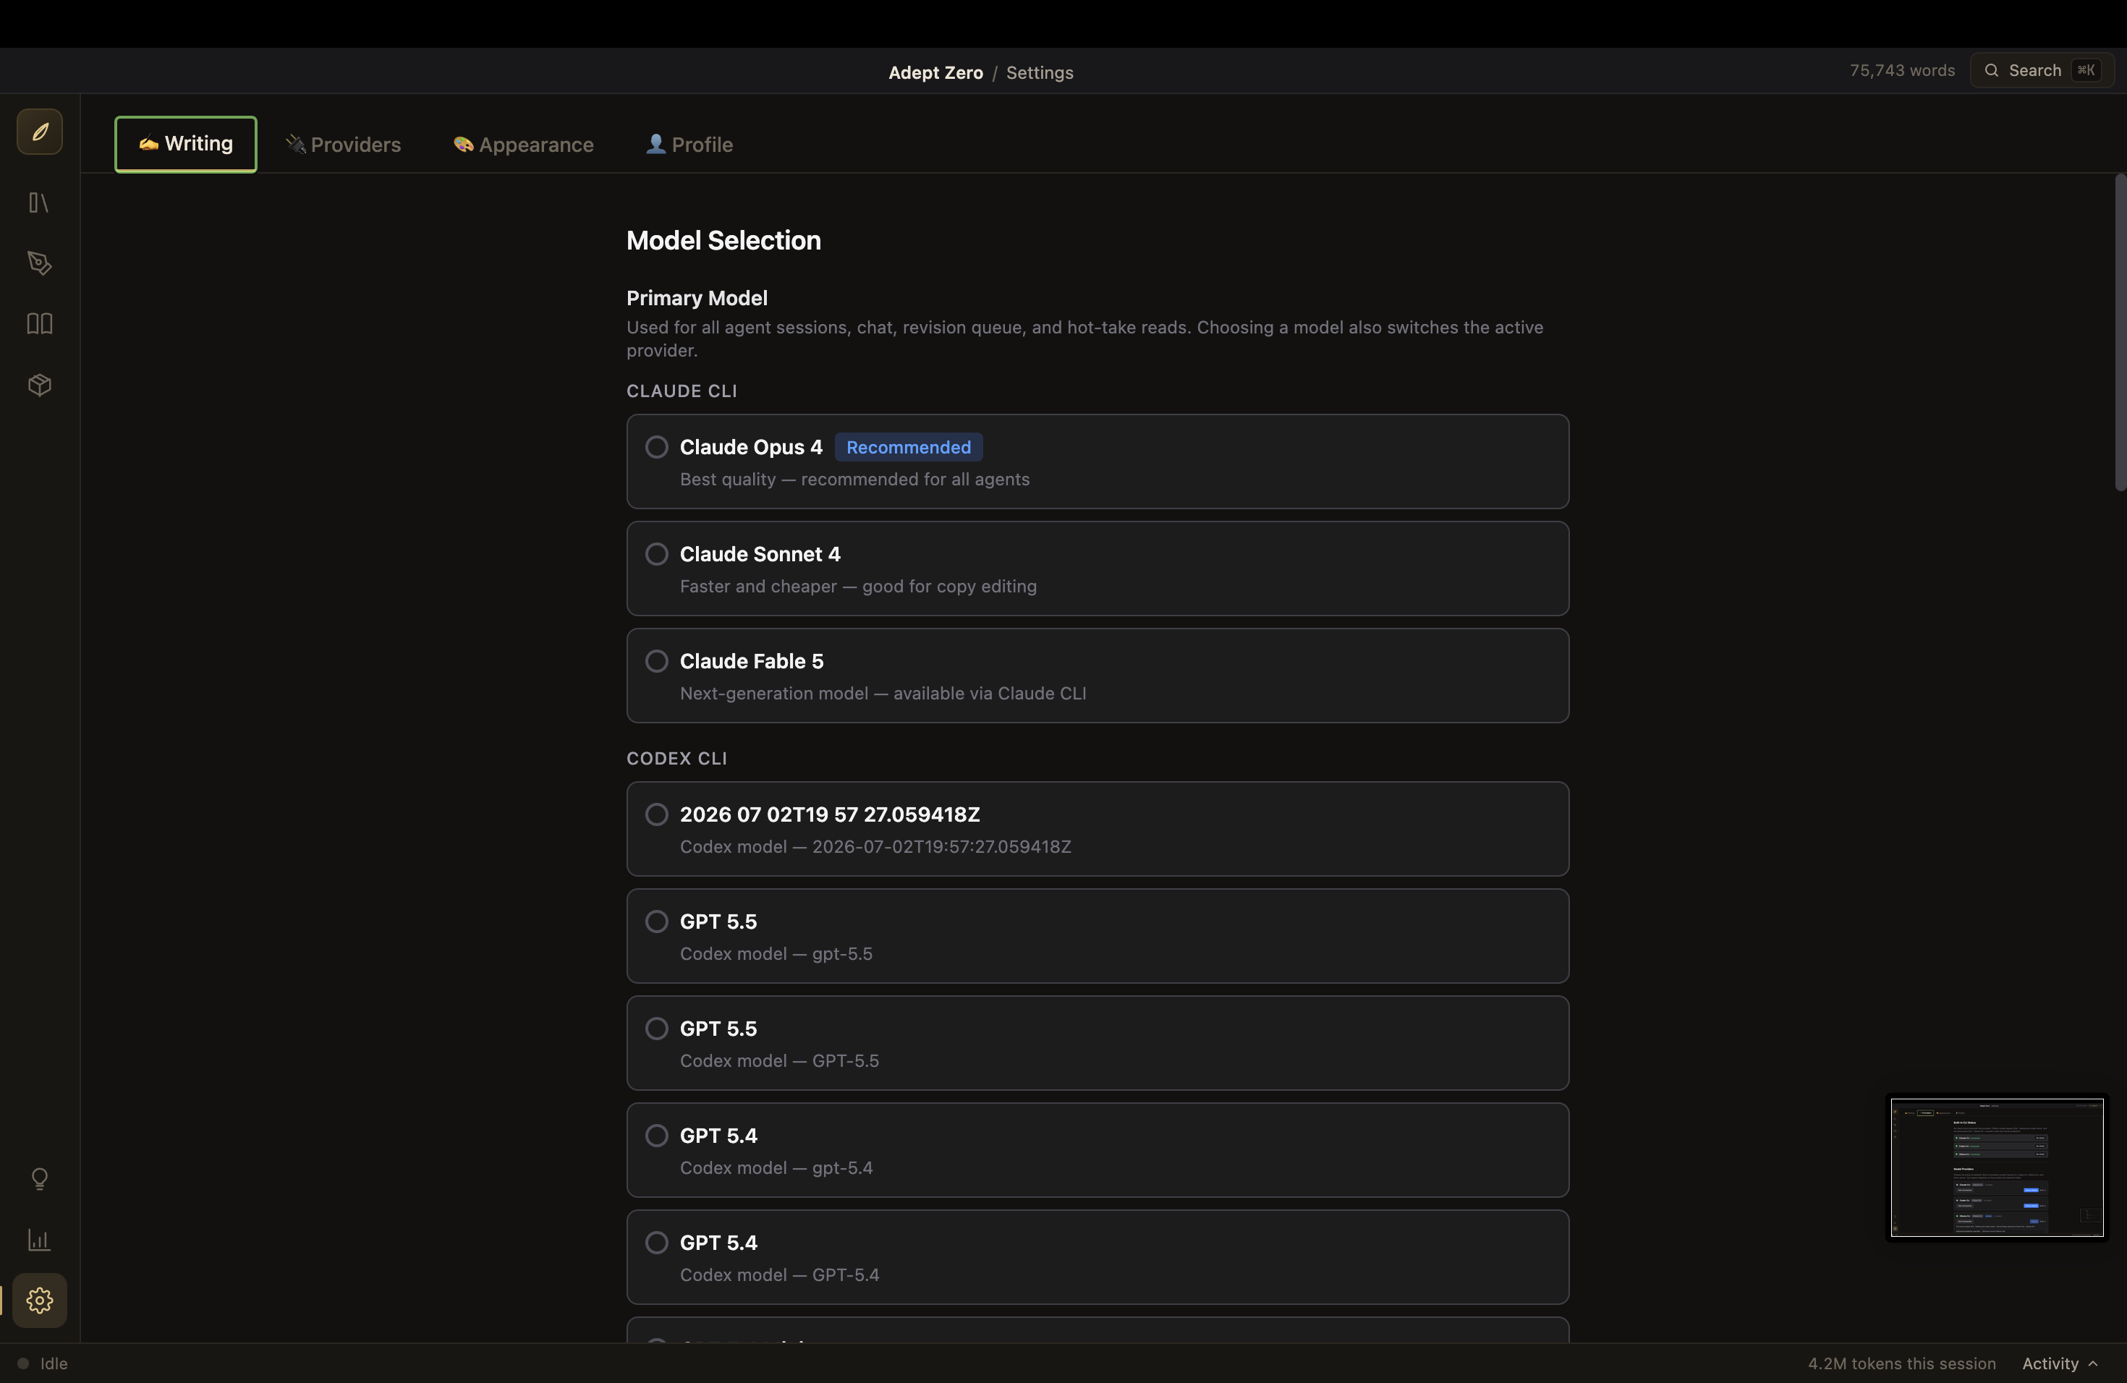Viewport: 2127px width, 1383px height.
Task: Click 'Next-generation model — available via Claude CLI'
Action: pyautogui.click(x=883, y=693)
